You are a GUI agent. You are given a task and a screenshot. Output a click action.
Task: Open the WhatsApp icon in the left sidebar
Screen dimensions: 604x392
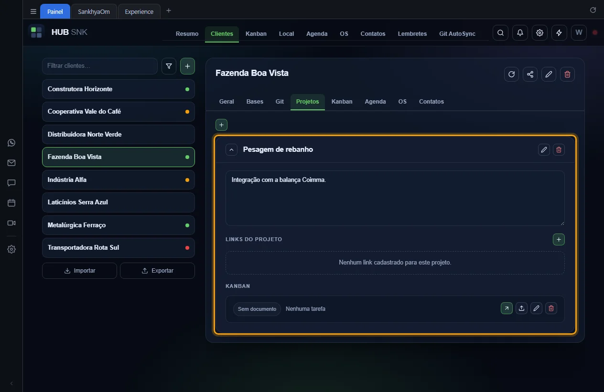tap(11, 143)
